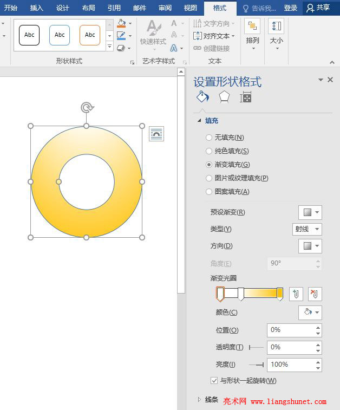Click the Text Effects glowing A icon
The width and height of the screenshot is (340, 410).
(174, 48)
